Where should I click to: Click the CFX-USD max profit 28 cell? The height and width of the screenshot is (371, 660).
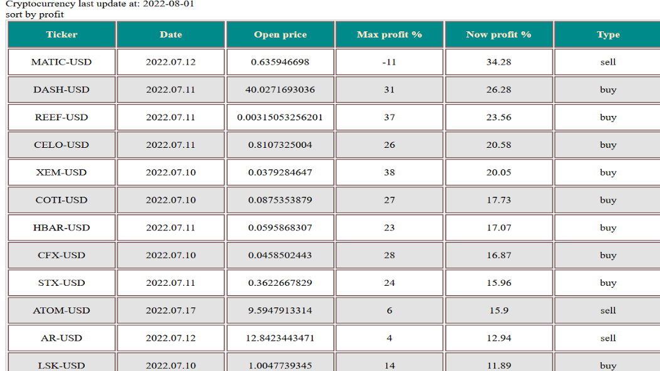click(x=390, y=255)
